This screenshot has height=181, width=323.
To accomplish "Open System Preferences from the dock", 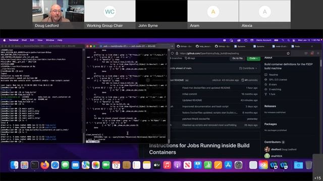I will coord(239,165).
